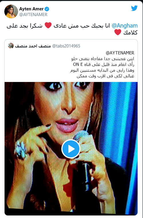Click the red heart after عادى
143x218 pixels.
(x=48, y=25)
